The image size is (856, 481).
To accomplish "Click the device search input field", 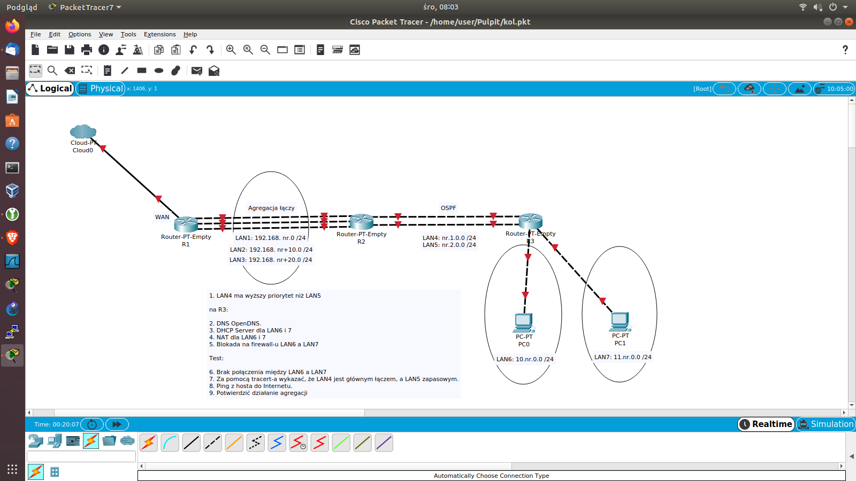I will click(81, 456).
